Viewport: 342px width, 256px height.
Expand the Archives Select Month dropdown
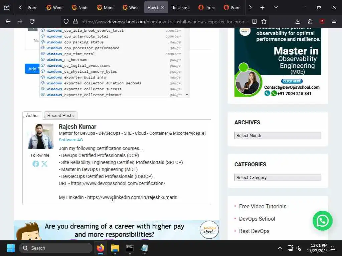click(x=278, y=135)
